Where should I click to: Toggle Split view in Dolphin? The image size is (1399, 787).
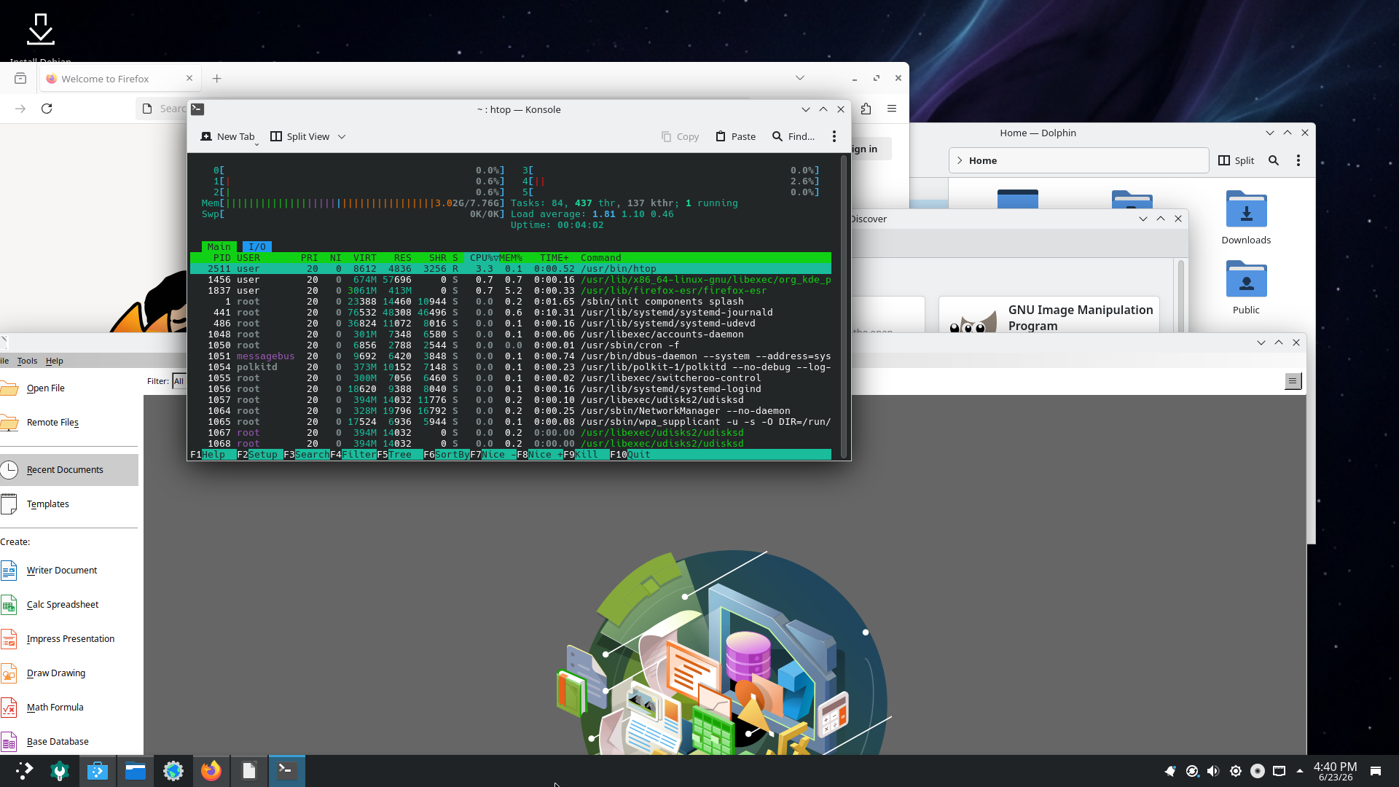(x=1237, y=160)
